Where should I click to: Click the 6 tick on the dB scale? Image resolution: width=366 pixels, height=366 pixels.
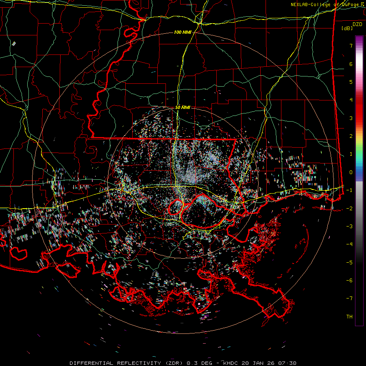coord(351,64)
